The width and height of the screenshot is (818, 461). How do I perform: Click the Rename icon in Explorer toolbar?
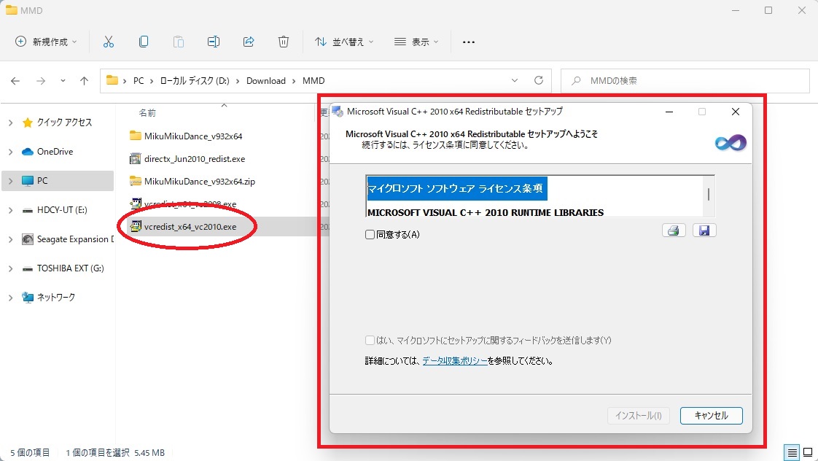tap(214, 42)
